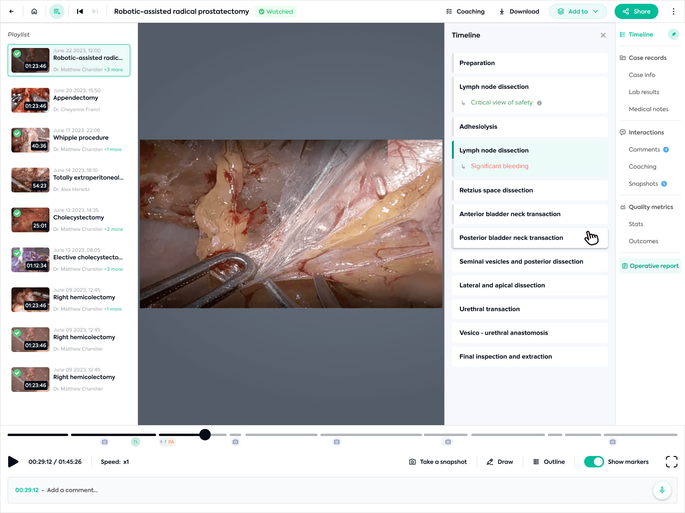This screenshot has width=685, height=513.
Task: Toggle the playlist panel icon
Action: tap(57, 11)
